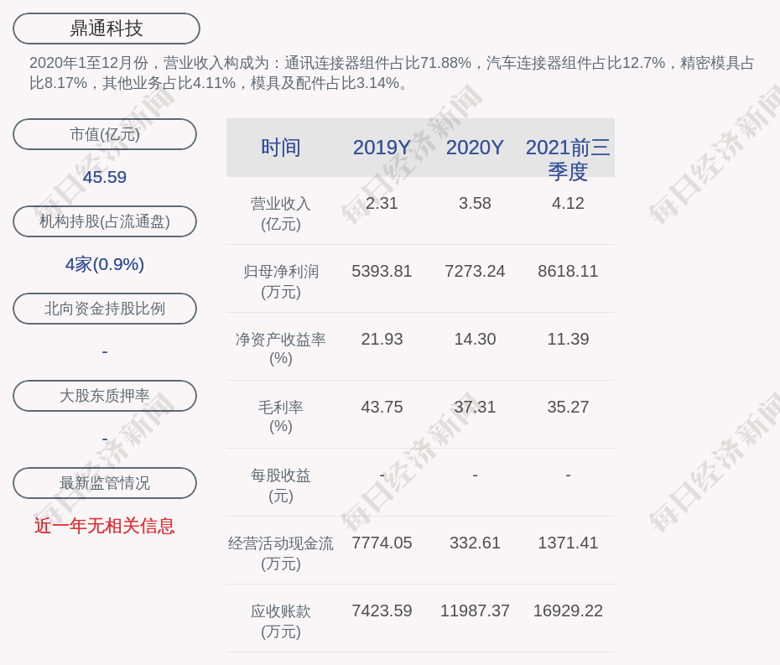Click the 应收账款 2021 value 16929.22

click(x=568, y=610)
